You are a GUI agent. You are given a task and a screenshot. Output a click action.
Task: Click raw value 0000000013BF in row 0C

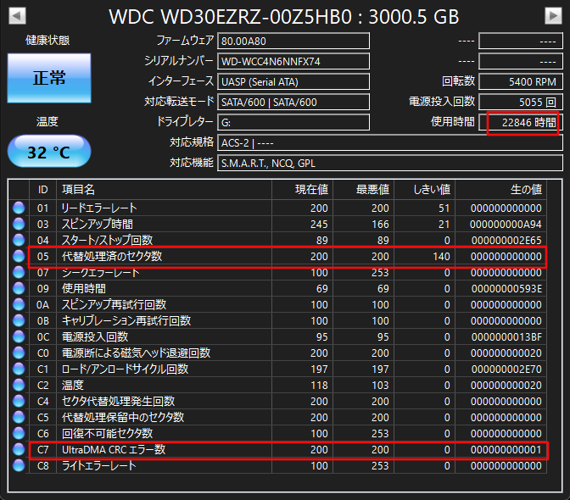pos(506,337)
